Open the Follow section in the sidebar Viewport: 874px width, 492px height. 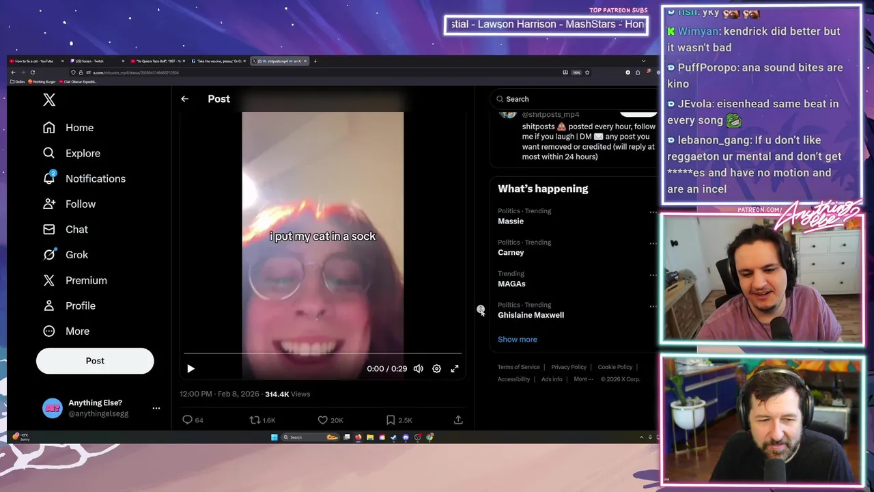[69, 204]
